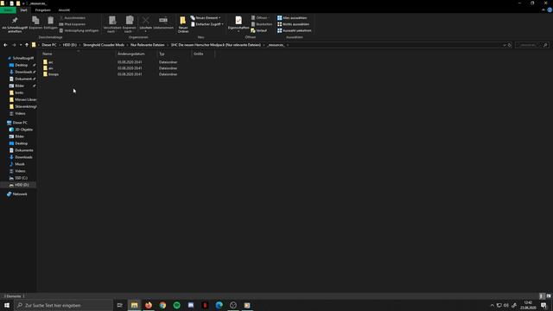Click Verknüpfung einfügen
This screenshot has height=311, width=553.
pos(79,30)
